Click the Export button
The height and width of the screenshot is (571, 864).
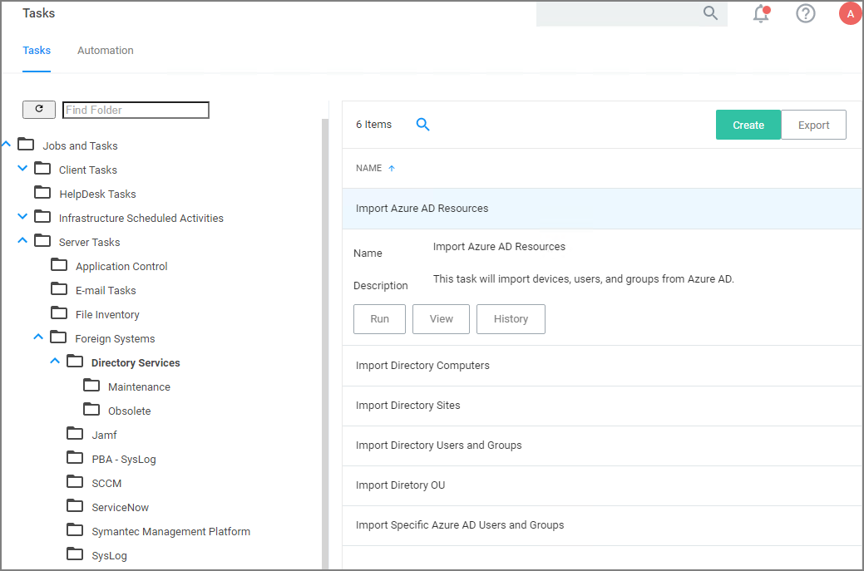813,124
